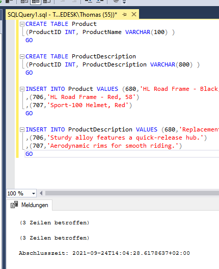The height and width of the screenshot is (269, 219).
Task: Switch output to Results to Text
Action: (x=24, y=2)
